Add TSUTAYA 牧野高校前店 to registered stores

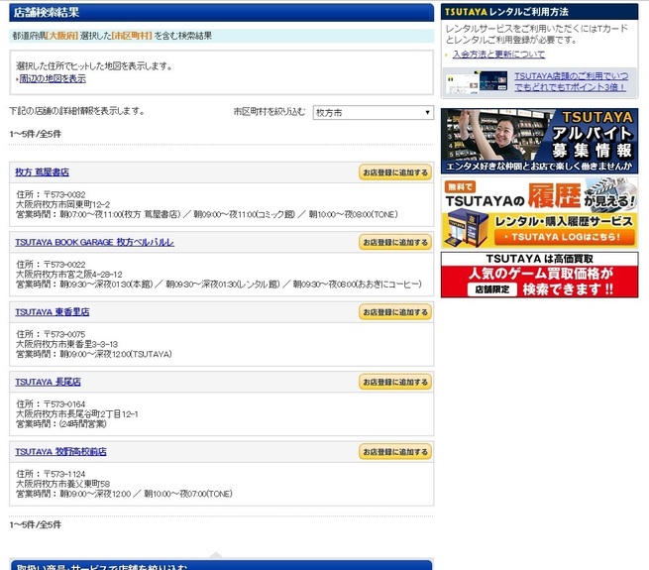click(395, 451)
